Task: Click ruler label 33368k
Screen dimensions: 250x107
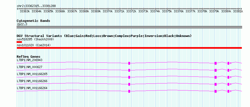Action: 84,11
